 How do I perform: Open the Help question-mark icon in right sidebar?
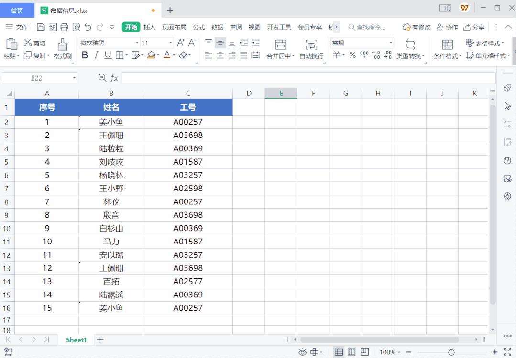[507, 161]
